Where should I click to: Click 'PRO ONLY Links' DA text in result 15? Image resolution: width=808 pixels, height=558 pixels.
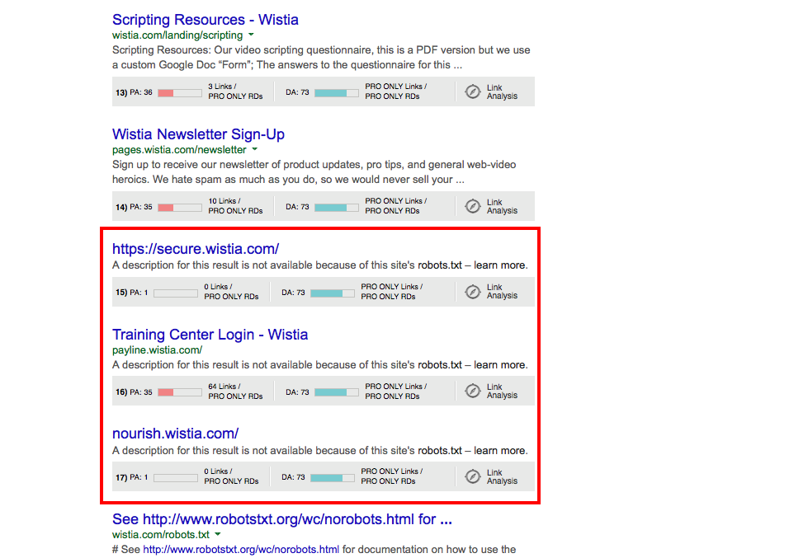(392, 287)
